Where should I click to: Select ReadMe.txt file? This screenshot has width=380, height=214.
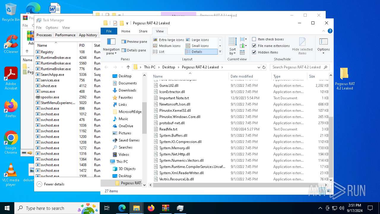pos(168,129)
